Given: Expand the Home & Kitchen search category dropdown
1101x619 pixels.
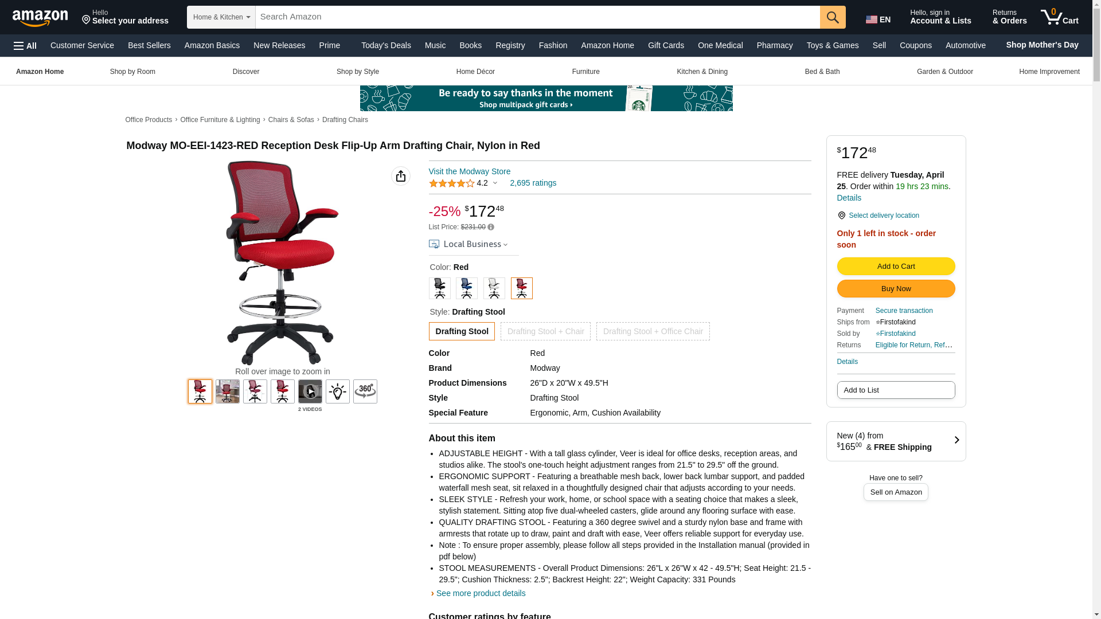Looking at the screenshot, I should (221, 17).
